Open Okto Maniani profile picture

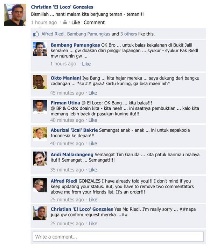pyautogui.click(x=40, y=82)
